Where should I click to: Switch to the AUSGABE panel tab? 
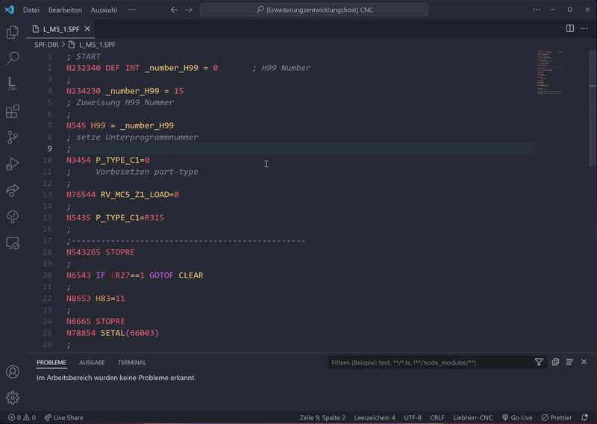[92, 362]
